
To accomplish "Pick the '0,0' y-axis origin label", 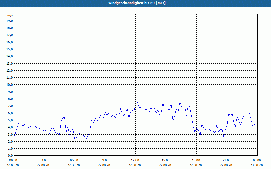I will tap(10, 156).
